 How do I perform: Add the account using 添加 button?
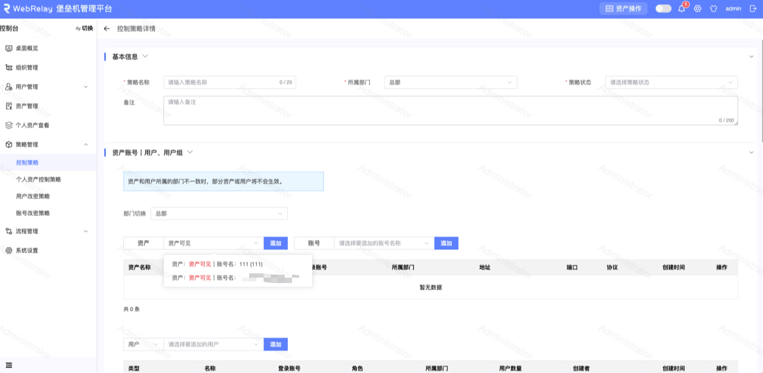[x=446, y=243]
